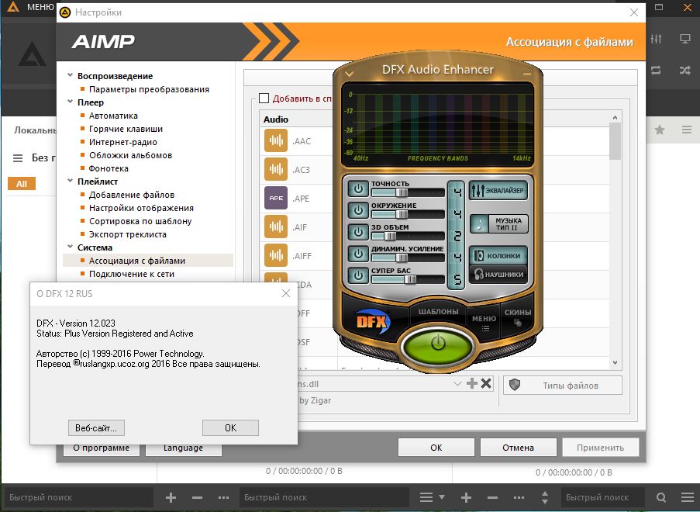
Task: Open the list menu dropdown in bottom bar
Action: [x=432, y=497]
